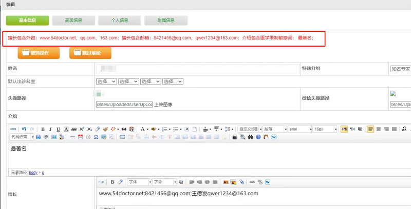The width and height of the screenshot is (411, 209).
Task: Open the 个人信息 tab
Action: (x=120, y=20)
